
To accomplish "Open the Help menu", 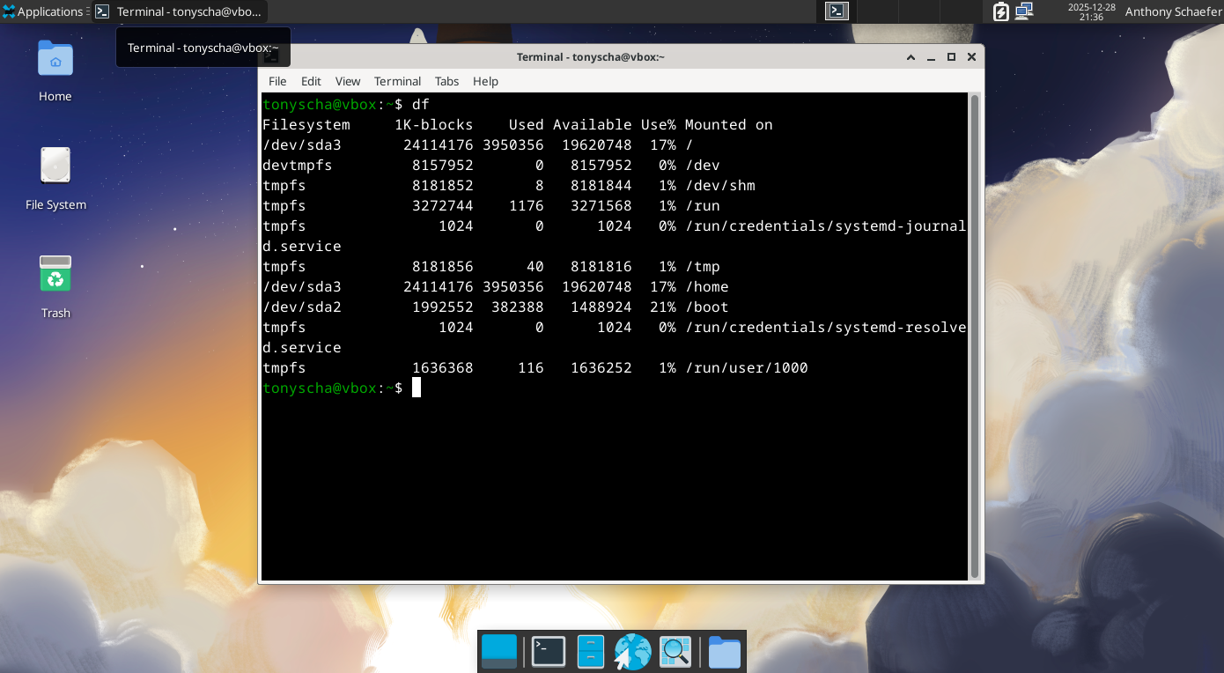I will coord(485,81).
